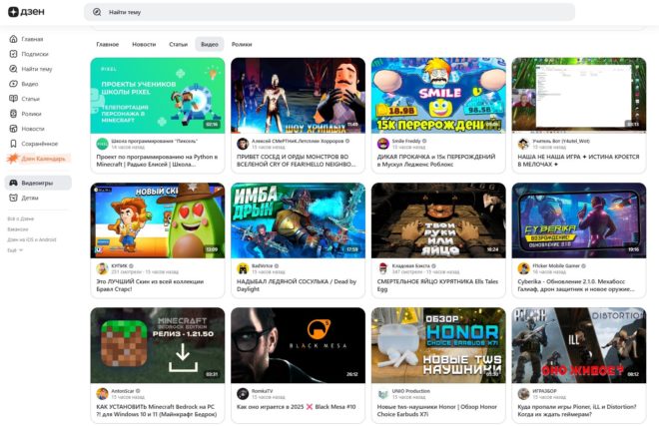Open Новости icon in sidebar

point(13,129)
